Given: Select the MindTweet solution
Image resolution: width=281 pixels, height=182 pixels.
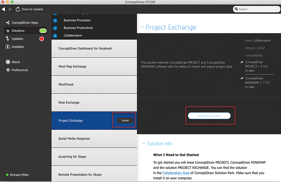Looking at the screenshot, I should (94, 84).
